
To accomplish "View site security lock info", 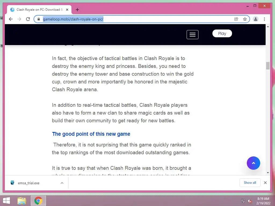I will click(39, 19).
